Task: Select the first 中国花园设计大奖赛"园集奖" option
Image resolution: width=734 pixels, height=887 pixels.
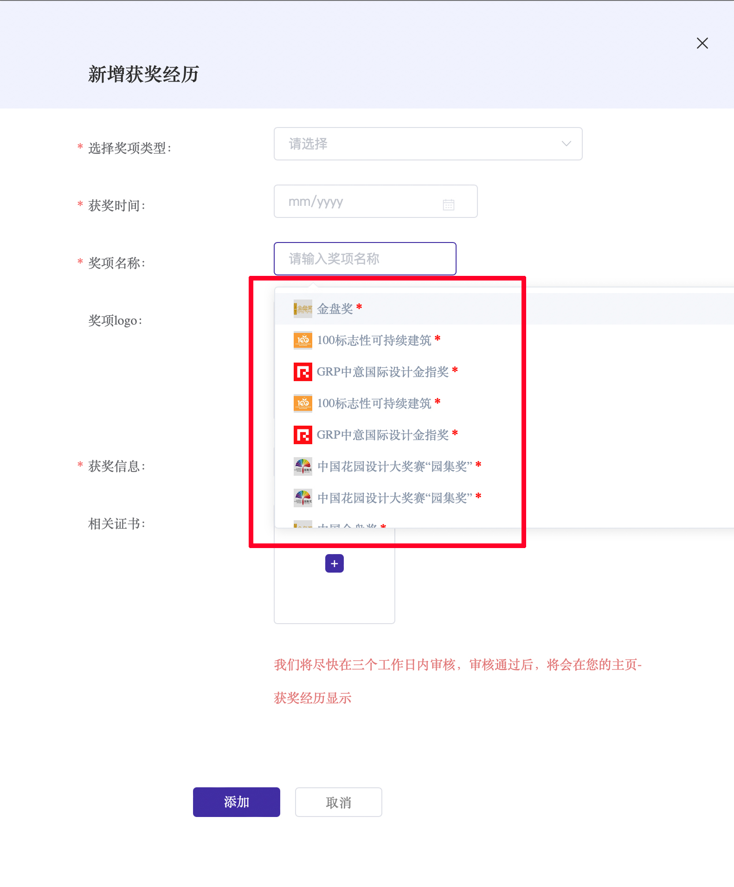Action: pos(394,466)
